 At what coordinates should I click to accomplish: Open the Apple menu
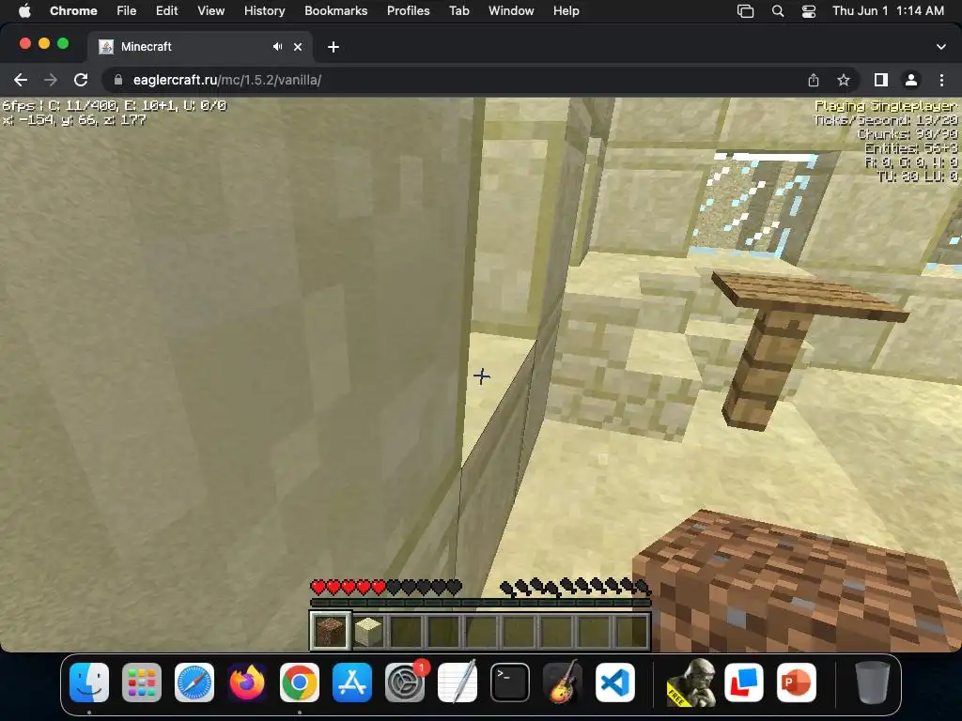click(24, 10)
